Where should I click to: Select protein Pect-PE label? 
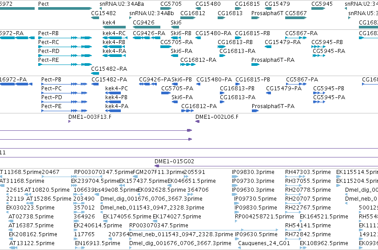click(x=52, y=106)
